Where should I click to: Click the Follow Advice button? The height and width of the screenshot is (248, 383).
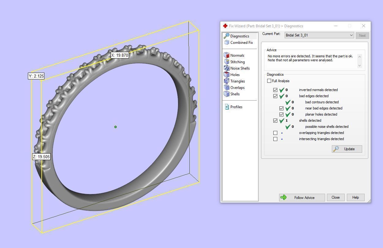point(302,197)
